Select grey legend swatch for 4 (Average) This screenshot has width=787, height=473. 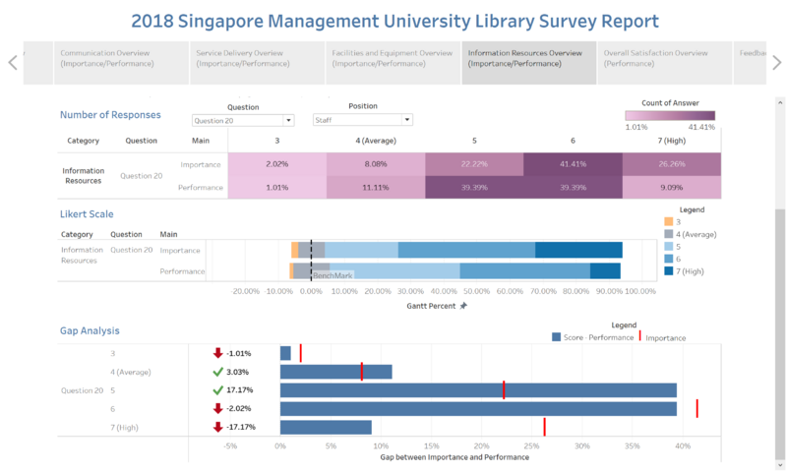669,234
